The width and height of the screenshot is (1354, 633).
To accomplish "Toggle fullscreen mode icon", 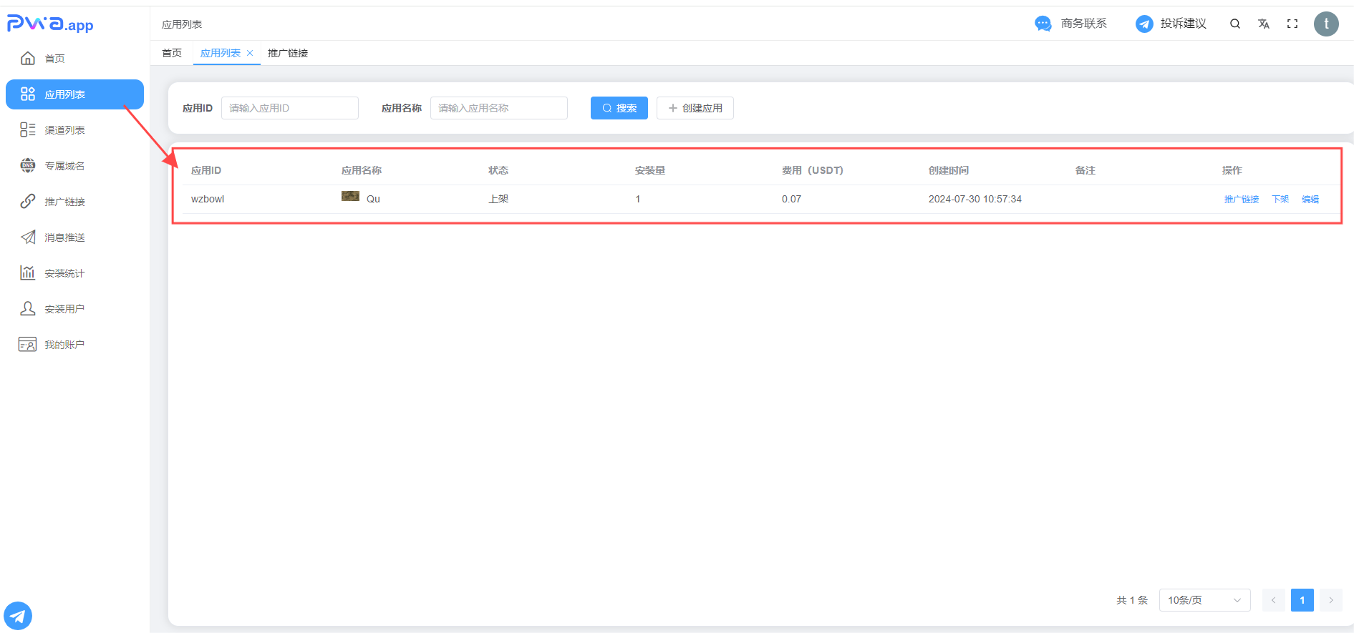I will point(1292,24).
